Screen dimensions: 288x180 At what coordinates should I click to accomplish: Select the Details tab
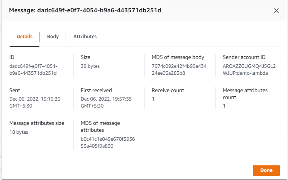[x=24, y=37]
